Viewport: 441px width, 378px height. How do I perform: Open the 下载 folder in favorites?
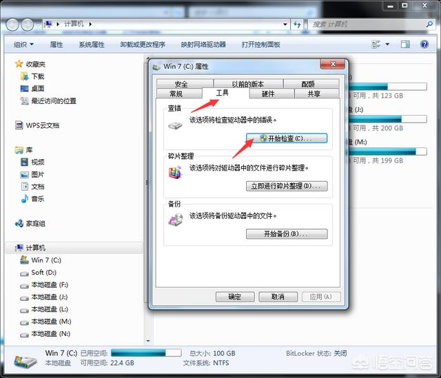[x=32, y=76]
